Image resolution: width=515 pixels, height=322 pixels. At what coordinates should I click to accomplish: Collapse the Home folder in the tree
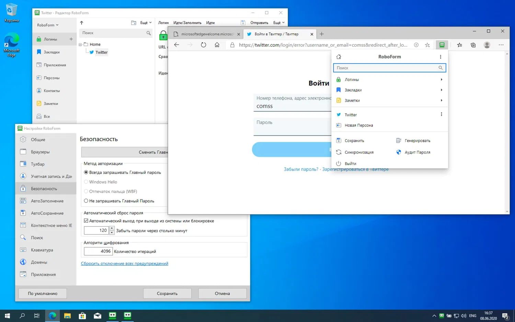[x=80, y=45]
